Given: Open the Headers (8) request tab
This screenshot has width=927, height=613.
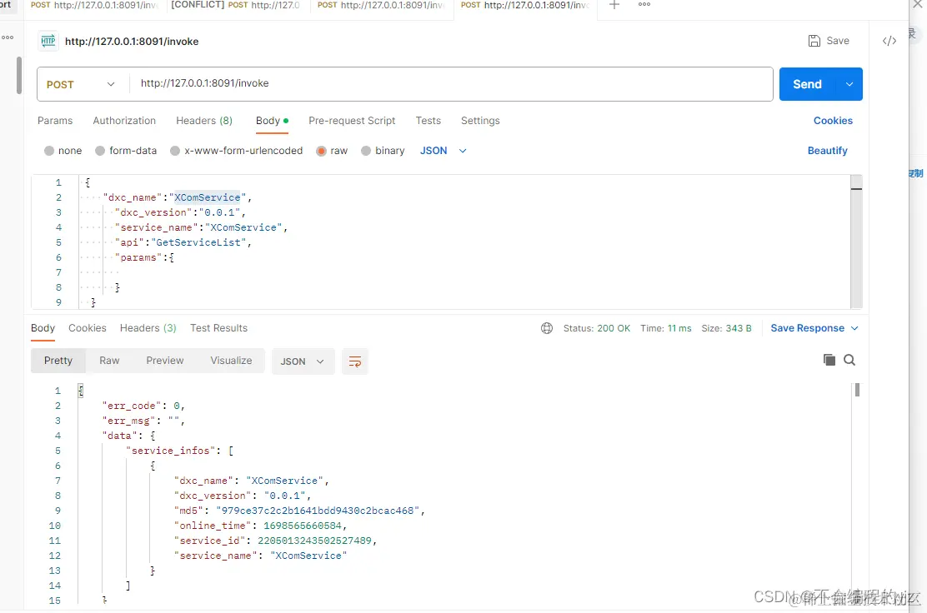Looking at the screenshot, I should click(x=204, y=121).
